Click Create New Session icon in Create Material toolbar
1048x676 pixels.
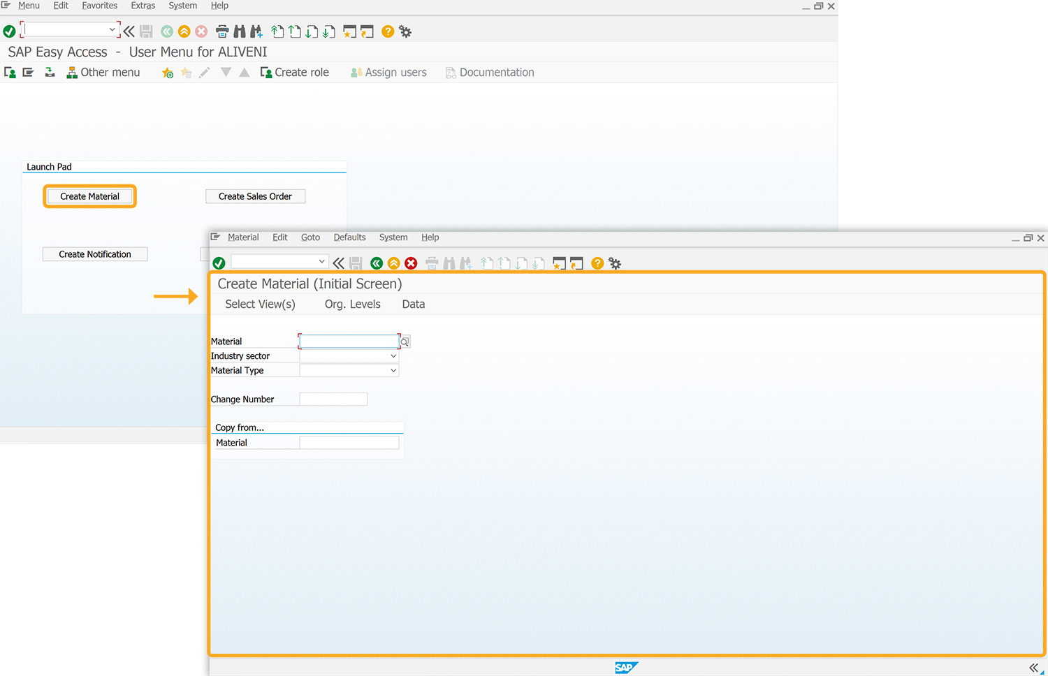560,263
